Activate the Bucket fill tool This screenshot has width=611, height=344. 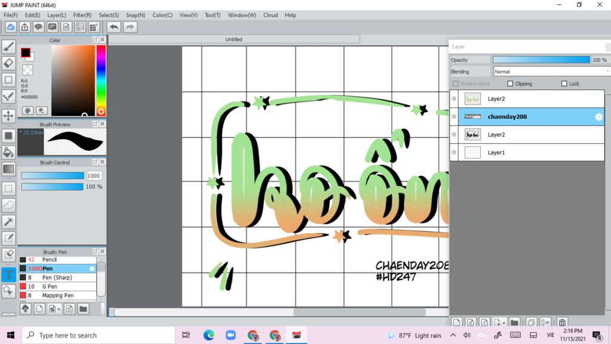[x=8, y=152]
